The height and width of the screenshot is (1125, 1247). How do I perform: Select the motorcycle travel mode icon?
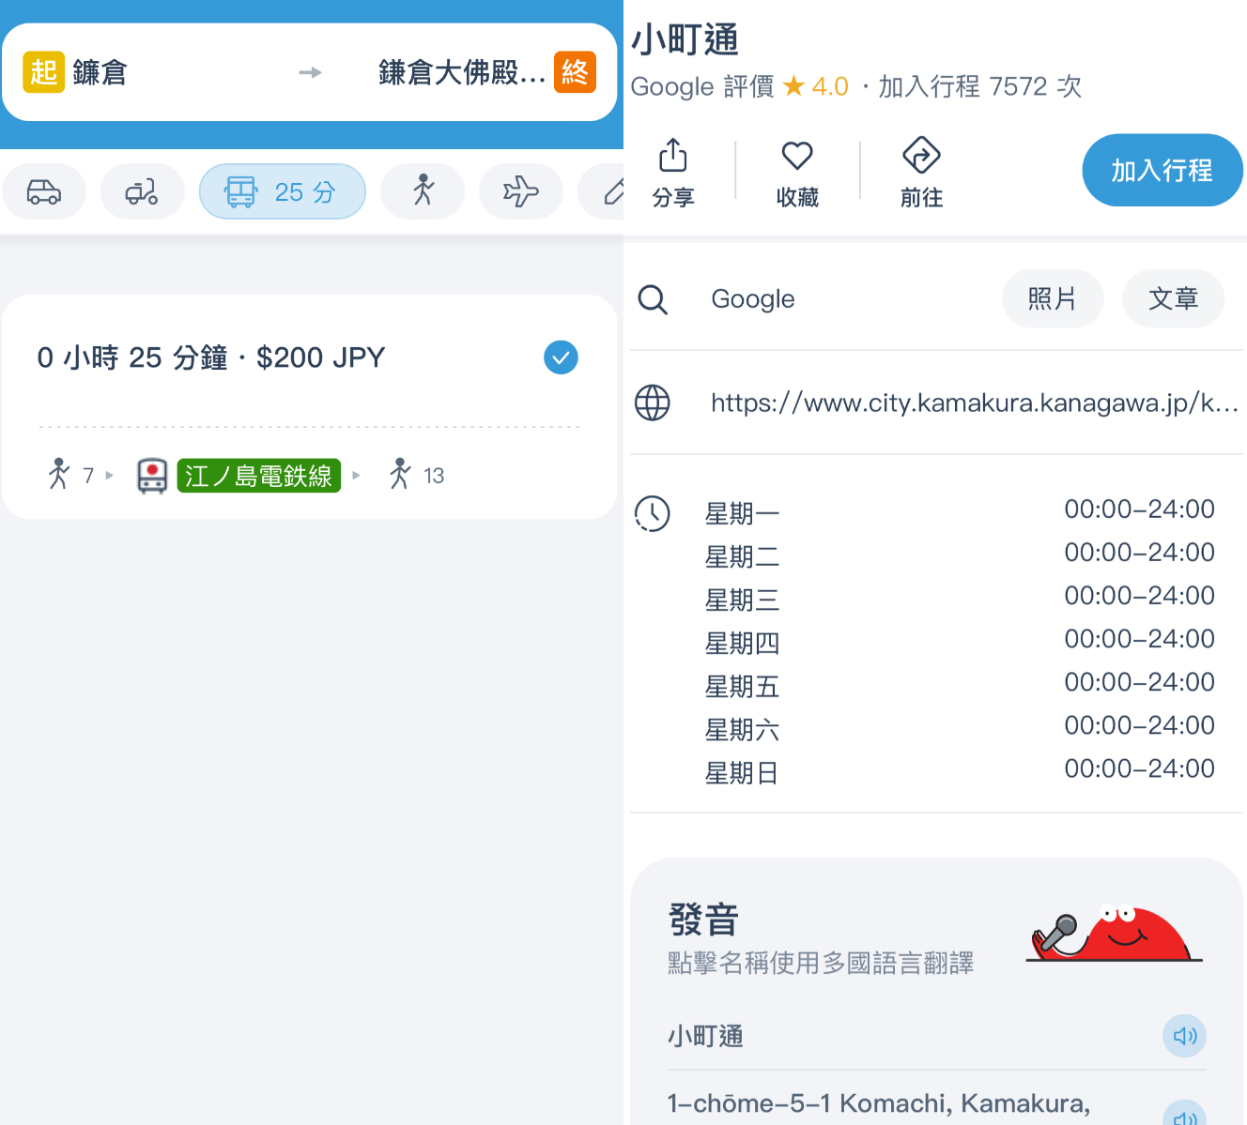coord(142,191)
